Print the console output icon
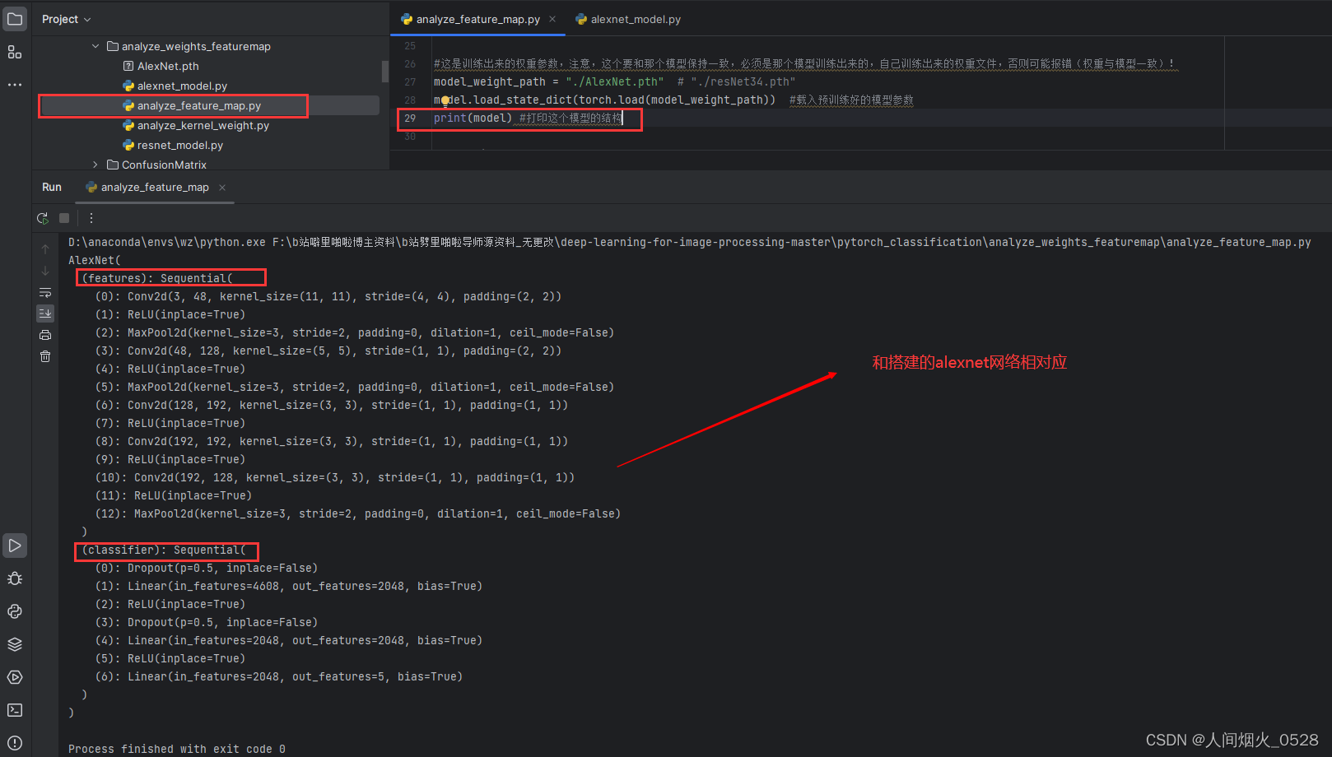Screen dimensions: 1332x757 click(45, 335)
